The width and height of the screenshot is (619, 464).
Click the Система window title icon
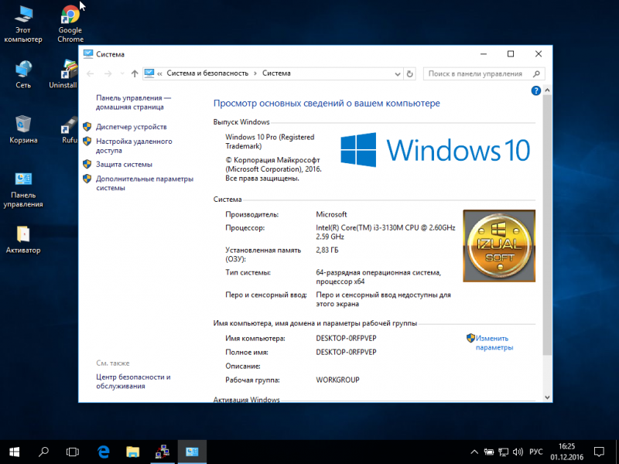click(88, 54)
